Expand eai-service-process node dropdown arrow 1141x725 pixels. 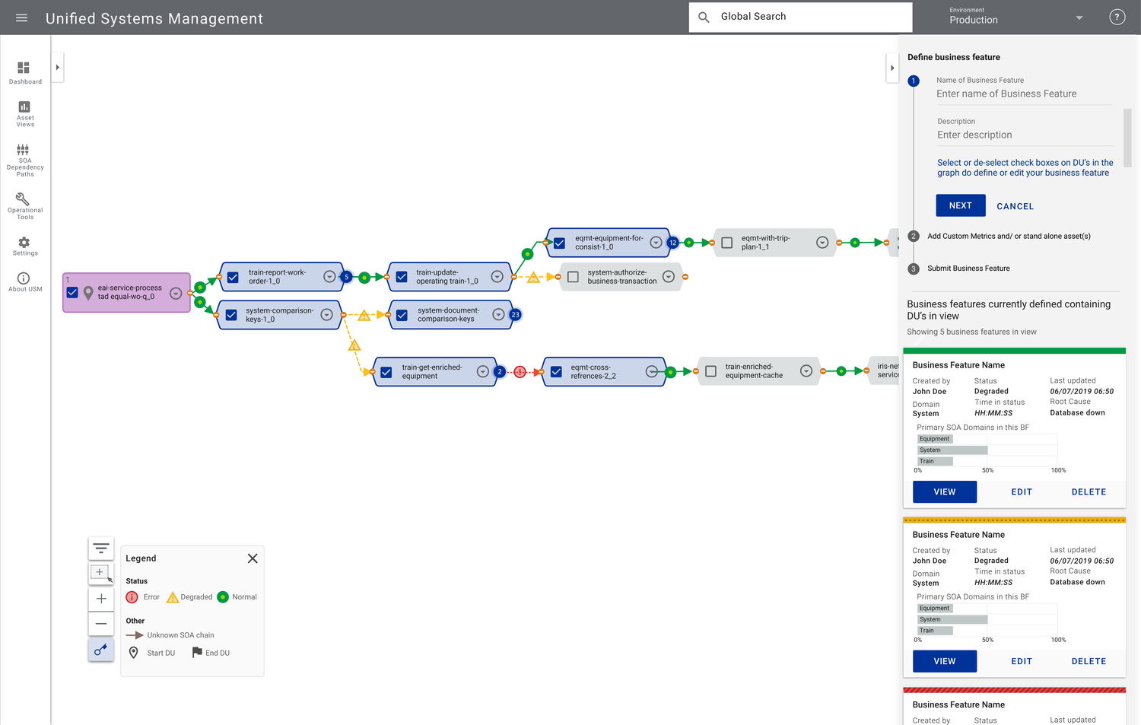(x=176, y=293)
